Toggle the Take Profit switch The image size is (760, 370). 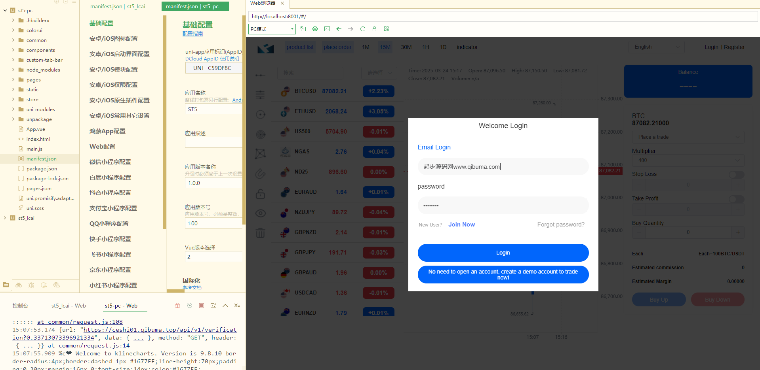(x=736, y=199)
